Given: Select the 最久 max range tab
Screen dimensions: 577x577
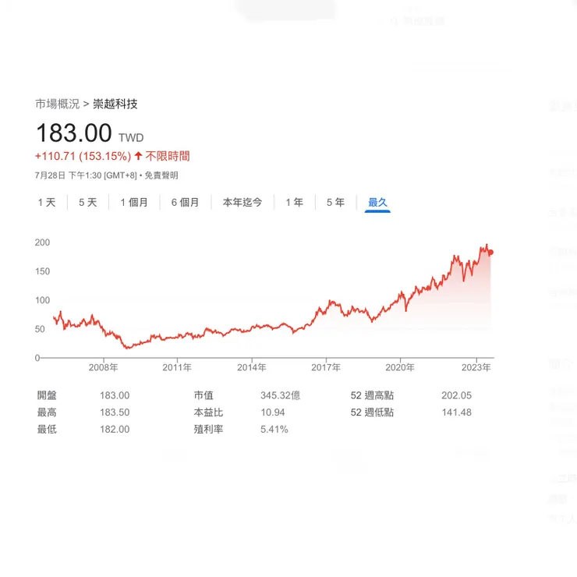Looking at the screenshot, I should click(x=377, y=203).
